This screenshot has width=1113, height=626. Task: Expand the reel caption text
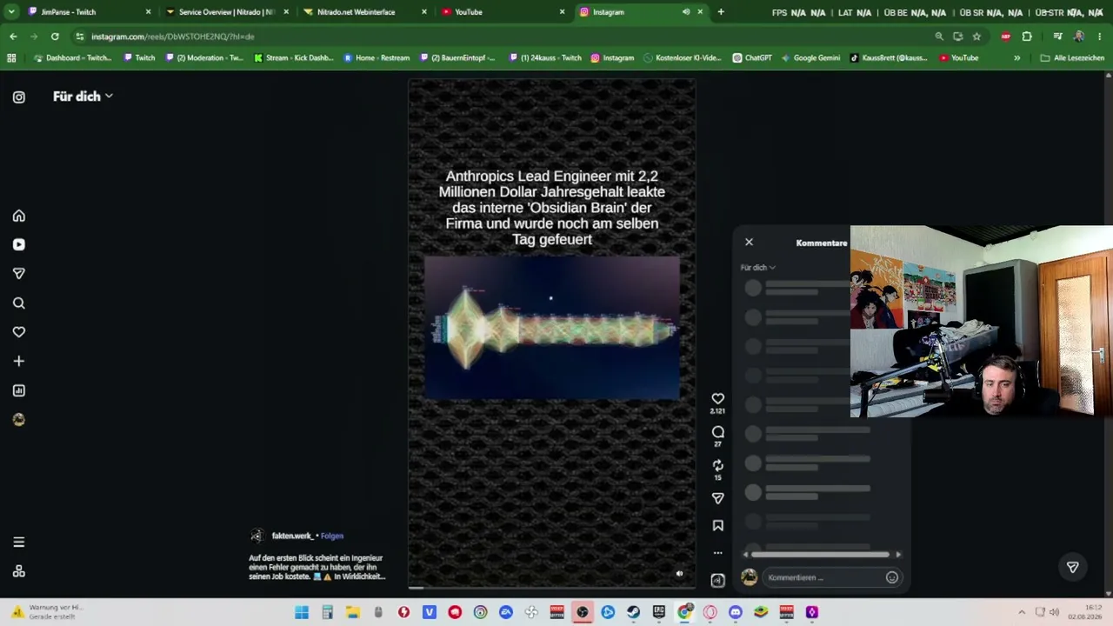click(317, 567)
